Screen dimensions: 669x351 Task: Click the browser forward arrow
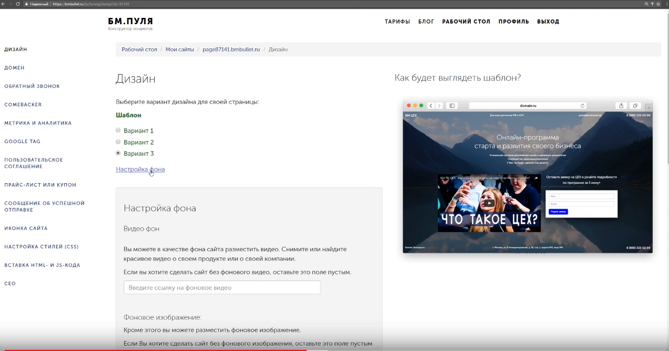pyautogui.click(x=11, y=4)
